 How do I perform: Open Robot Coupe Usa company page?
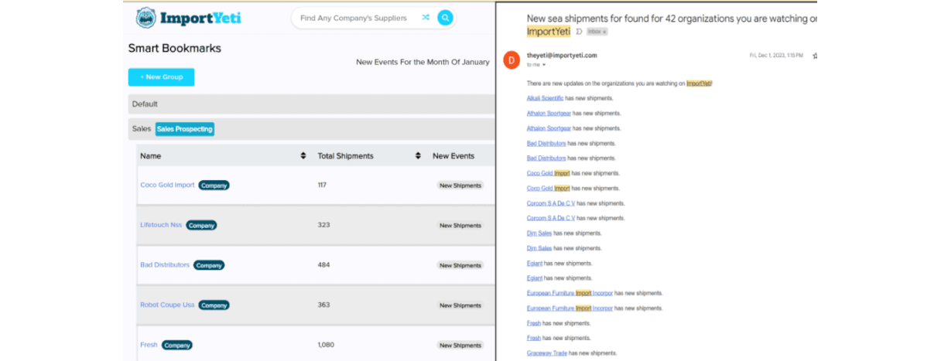[167, 305]
